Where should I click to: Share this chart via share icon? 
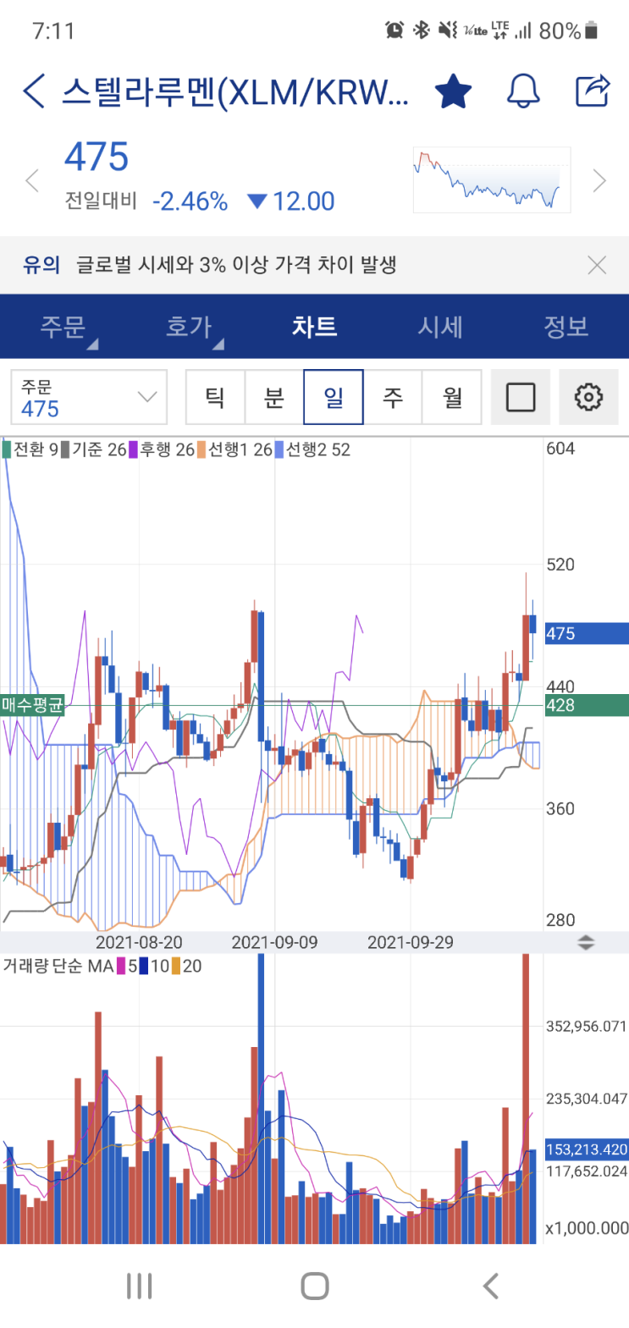(x=593, y=91)
